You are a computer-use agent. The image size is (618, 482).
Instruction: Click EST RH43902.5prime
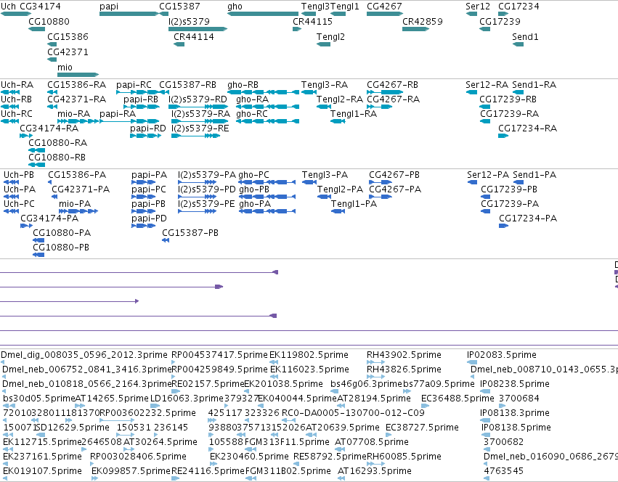(x=404, y=355)
